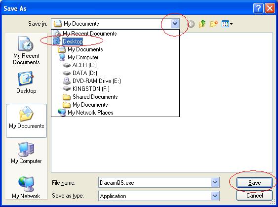Click the File name text field
The image size is (278, 207).
pos(155,182)
